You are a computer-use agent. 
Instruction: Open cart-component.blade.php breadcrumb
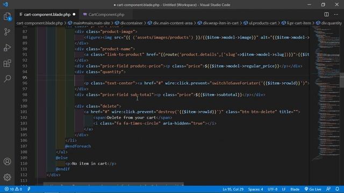(40, 23)
